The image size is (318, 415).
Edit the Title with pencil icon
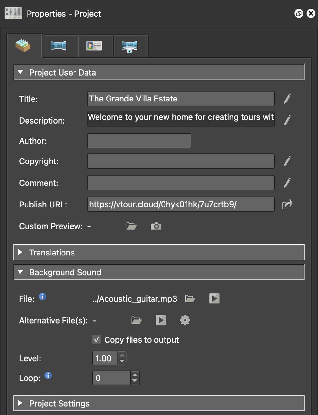(x=287, y=99)
